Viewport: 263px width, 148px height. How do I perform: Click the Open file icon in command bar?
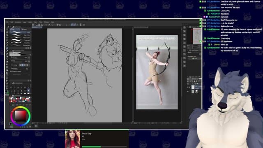[x=39, y=25]
